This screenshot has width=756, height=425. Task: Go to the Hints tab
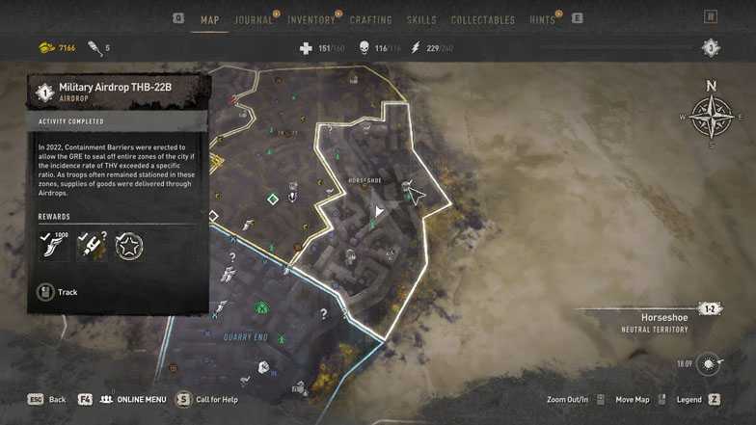(542, 20)
